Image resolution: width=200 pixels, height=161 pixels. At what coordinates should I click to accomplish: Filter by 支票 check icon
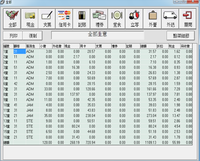(x=47, y=19)
